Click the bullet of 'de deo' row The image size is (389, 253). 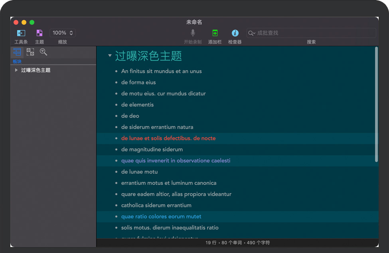pos(117,116)
